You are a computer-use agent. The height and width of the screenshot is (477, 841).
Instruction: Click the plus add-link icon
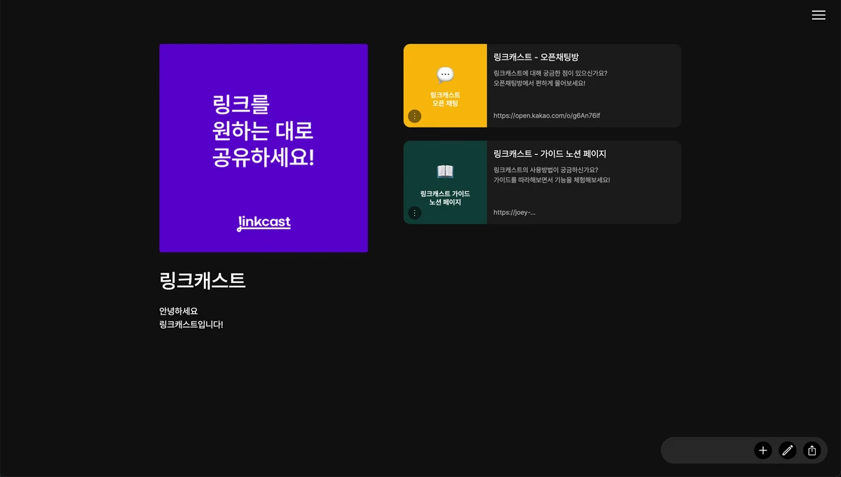tap(763, 450)
